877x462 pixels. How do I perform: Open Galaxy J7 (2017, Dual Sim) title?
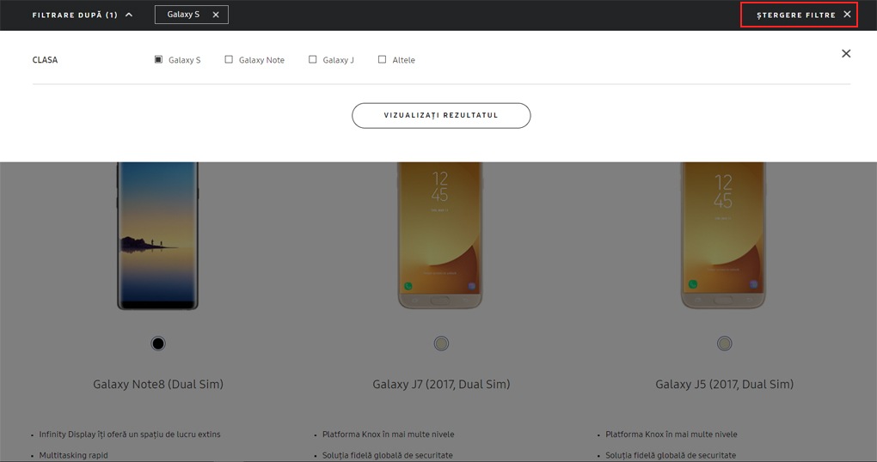click(x=441, y=385)
